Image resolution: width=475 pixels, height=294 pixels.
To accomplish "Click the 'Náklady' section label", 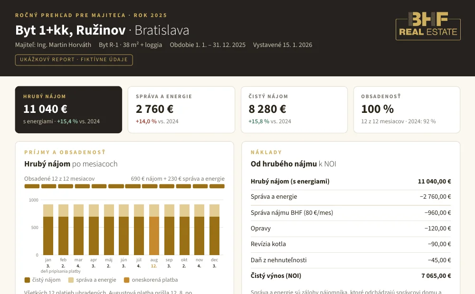I will click(266, 152).
